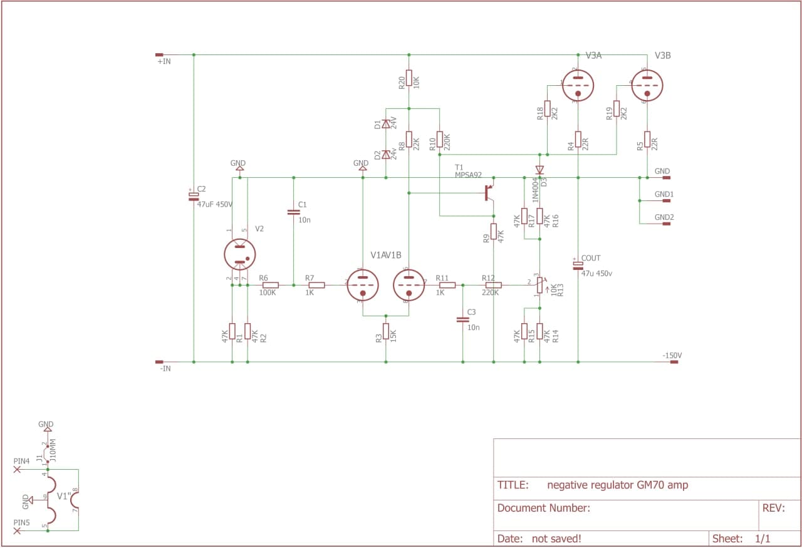This screenshot has height=548, width=802.
Task: Click the PIN4 cross marker
Action: (17, 468)
